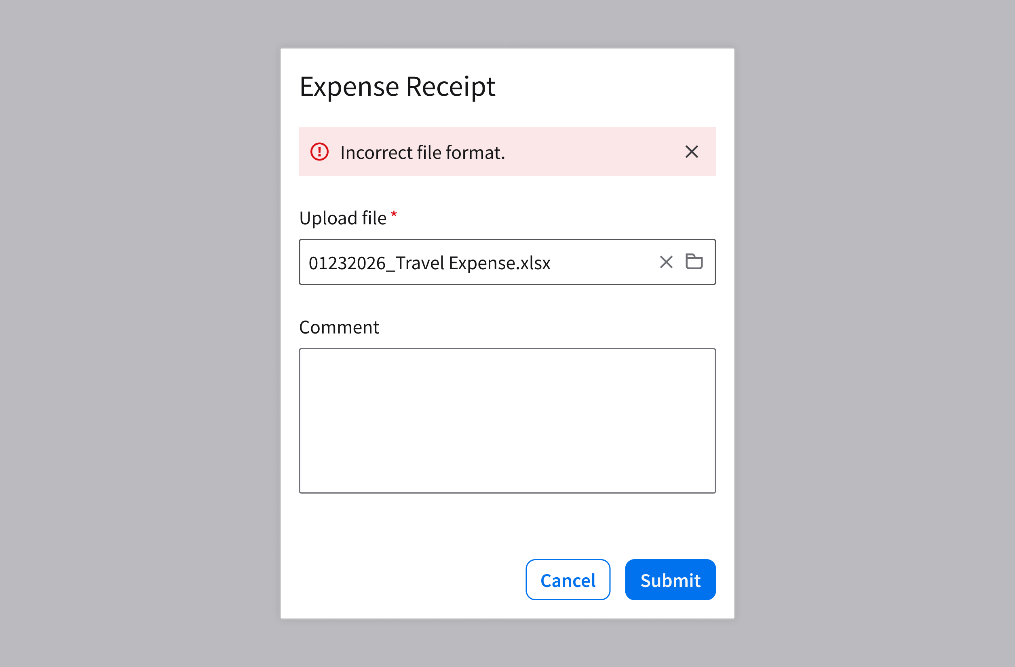Click the file name 01232026_Travel Expense.xlsx text
Image resolution: width=1015 pixels, height=667 pixels.
coord(429,263)
